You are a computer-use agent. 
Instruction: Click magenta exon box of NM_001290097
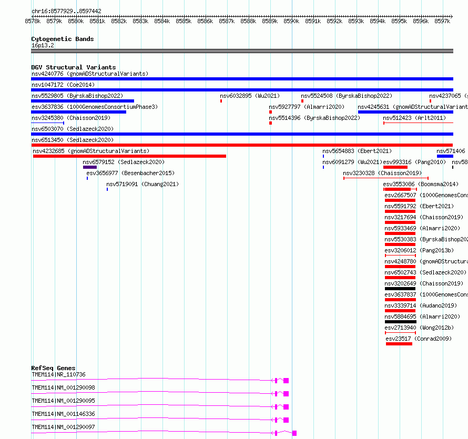[x=294, y=433]
